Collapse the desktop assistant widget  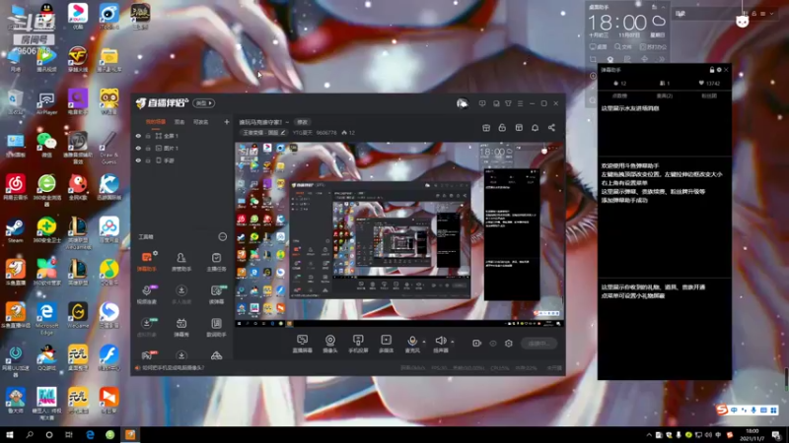663,7
